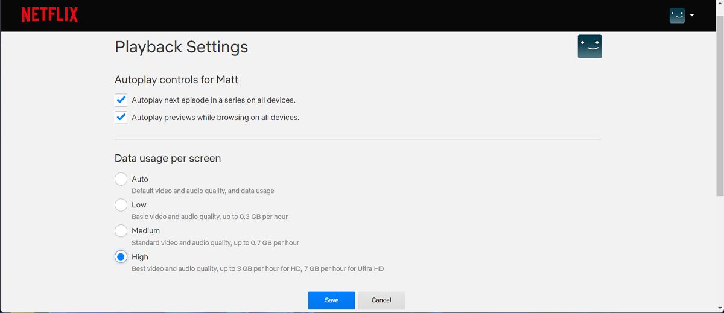Click the profile avatar in the header
The image size is (724, 313).
677,16
